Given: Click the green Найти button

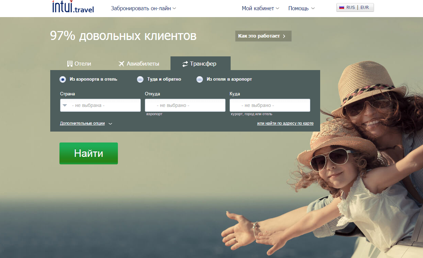Looking at the screenshot, I should coord(88,153).
